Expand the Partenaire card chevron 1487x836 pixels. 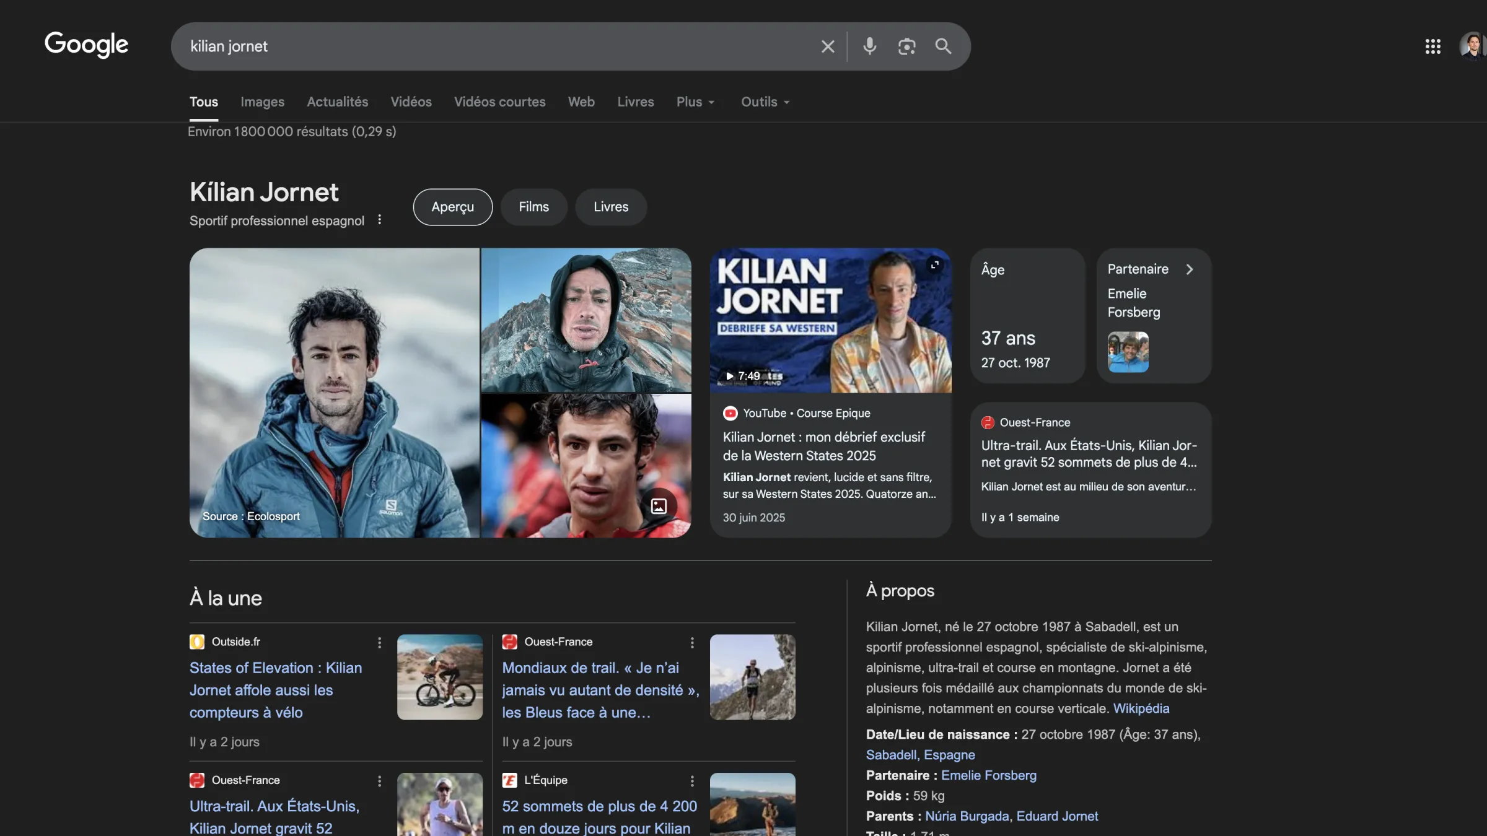coord(1189,269)
